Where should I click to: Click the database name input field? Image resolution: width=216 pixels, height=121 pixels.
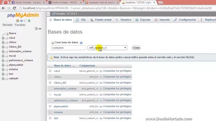coord(68,48)
